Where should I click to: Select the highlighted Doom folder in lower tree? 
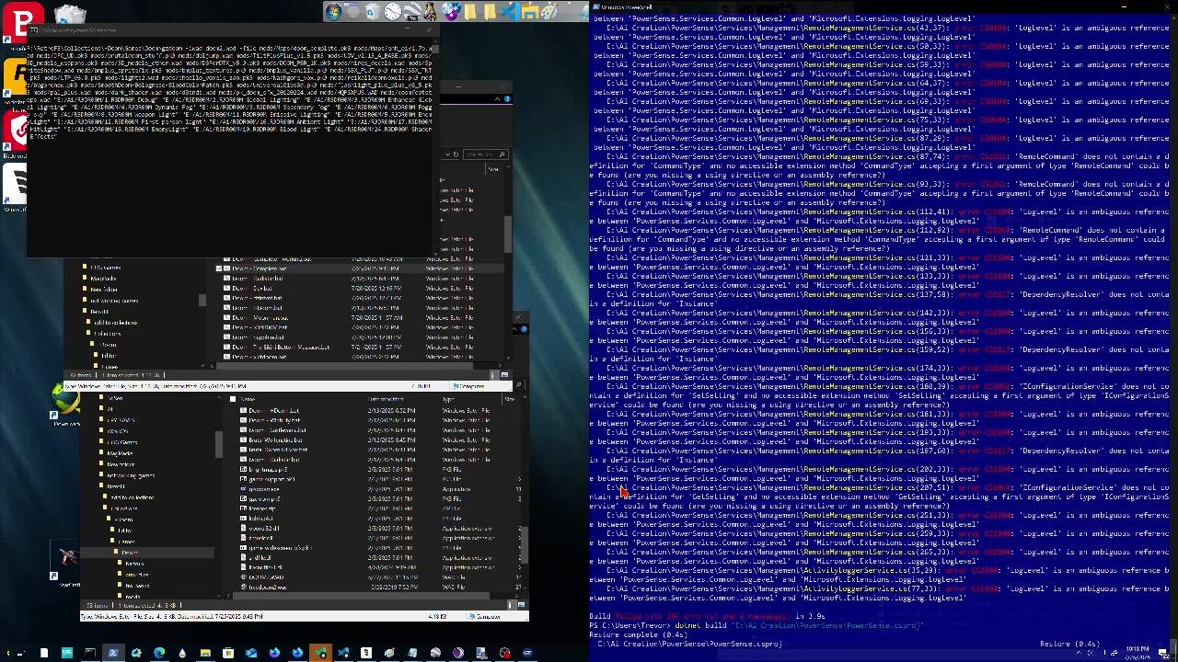(130, 553)
